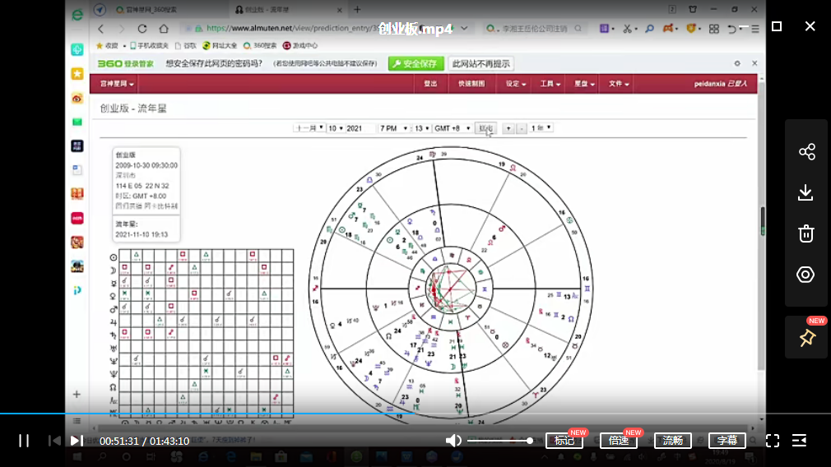This screenshot has height=467, width=831.
Task: Click the 标记 mark button
Action: point(564,441)
